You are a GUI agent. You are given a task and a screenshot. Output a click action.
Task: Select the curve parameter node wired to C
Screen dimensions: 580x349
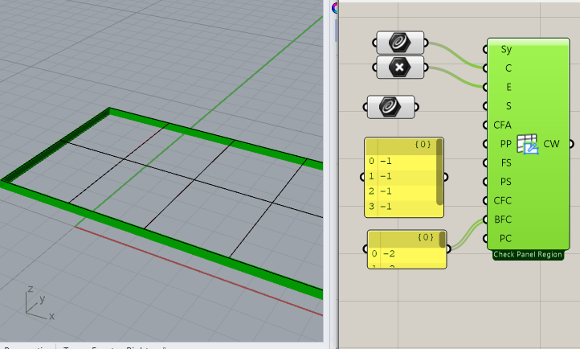pyautogui.click(x=400, y=43)
